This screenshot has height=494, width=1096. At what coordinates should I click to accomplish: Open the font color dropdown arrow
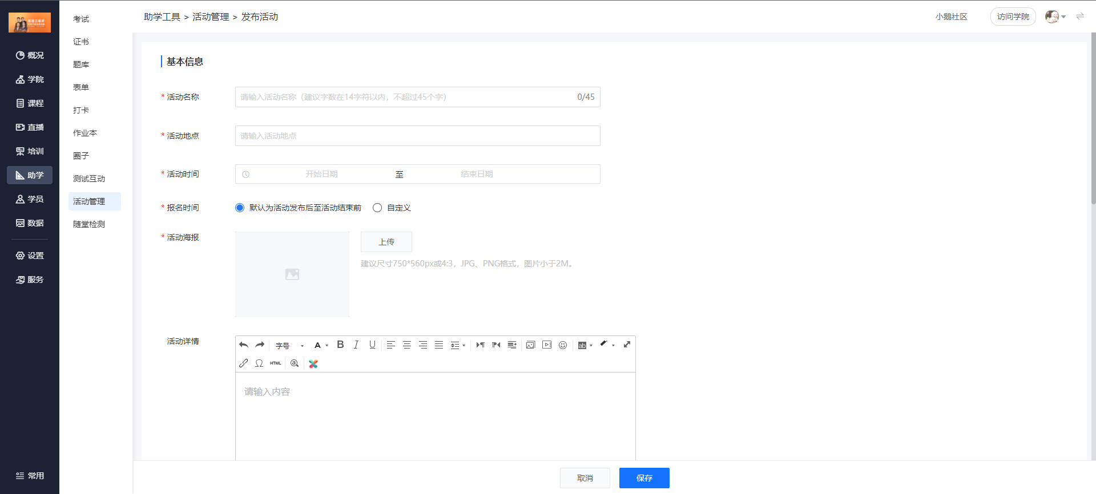pos(327,346)
